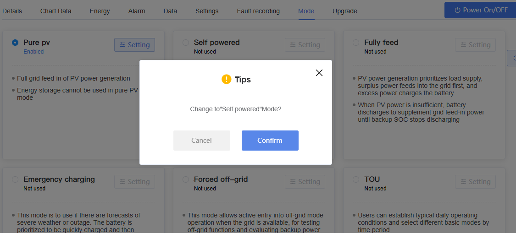Select the TOU mode radio button

tap(356, 179)
